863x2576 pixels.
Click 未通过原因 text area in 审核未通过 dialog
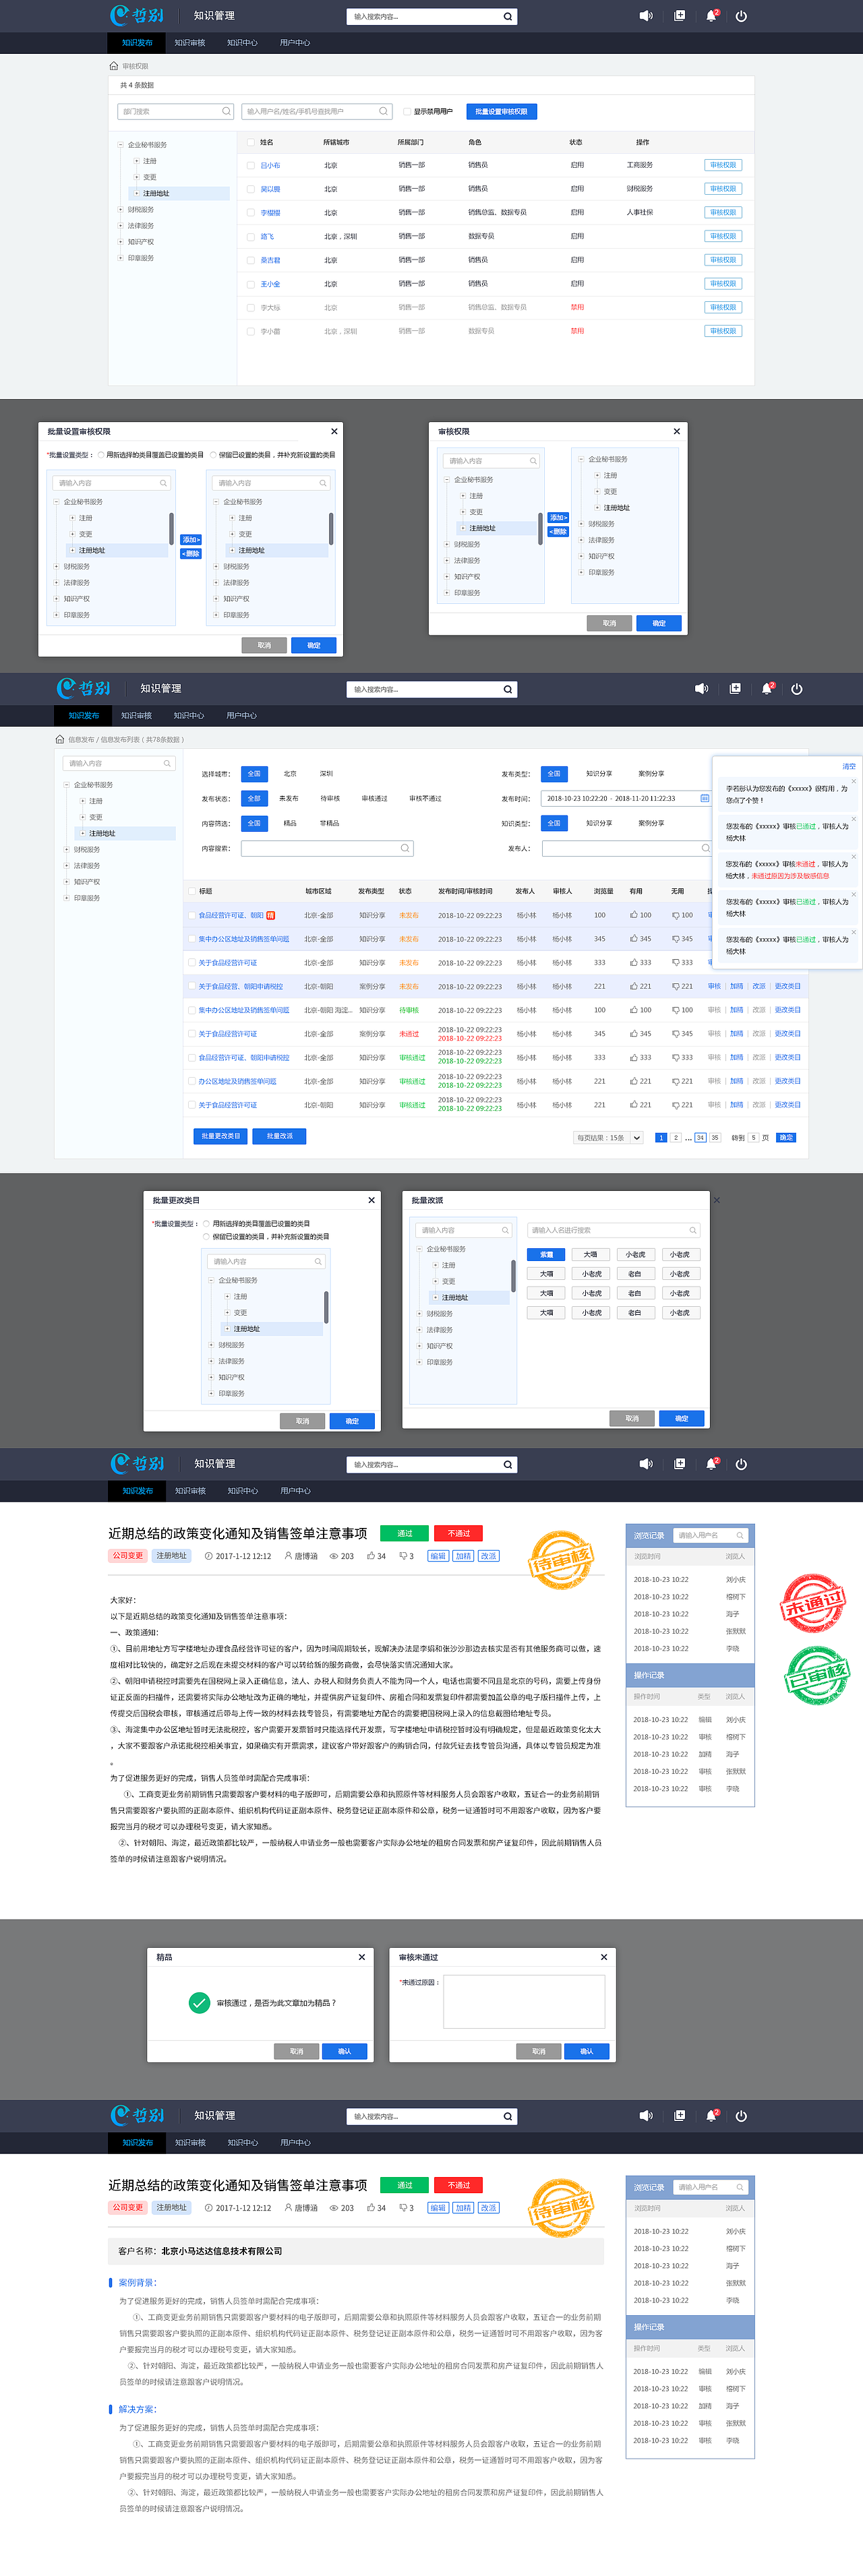point(524,2003)
